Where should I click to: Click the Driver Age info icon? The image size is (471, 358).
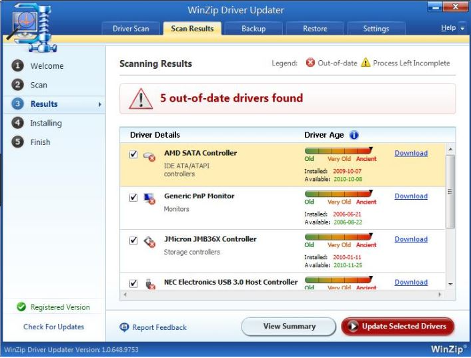click(x=354, y=135)
